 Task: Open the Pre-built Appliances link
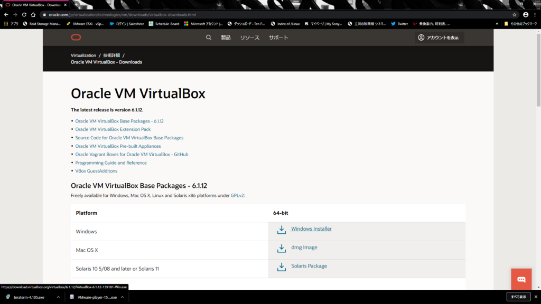[118, 146]
